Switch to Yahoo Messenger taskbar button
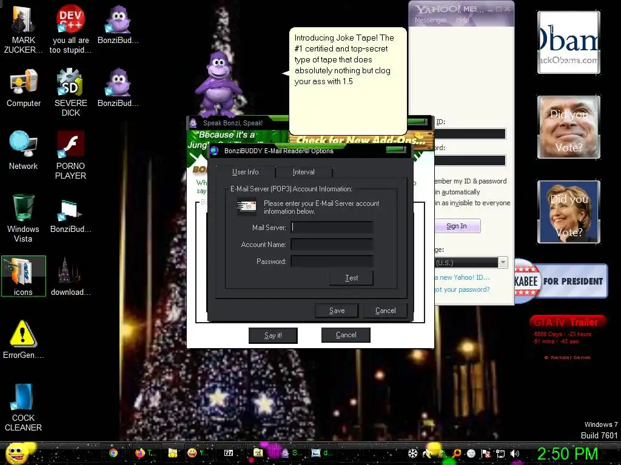The image size is (621, 465). 197,453
